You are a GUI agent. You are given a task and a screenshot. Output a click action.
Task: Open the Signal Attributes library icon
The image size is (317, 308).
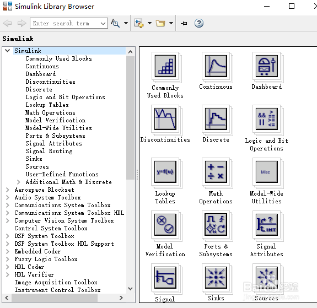click(x=267, y=225)
